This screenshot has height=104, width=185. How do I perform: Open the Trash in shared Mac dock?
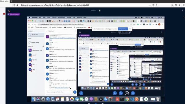[x=158, y=99]
